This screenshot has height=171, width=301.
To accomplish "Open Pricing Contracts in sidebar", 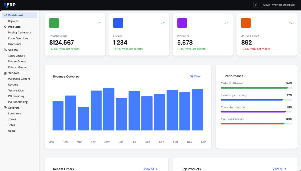I will point(19,33).
